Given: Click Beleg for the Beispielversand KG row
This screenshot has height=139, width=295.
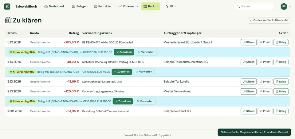Looking at the screenshot, I should pyautogui.click(x=281, y=111).
